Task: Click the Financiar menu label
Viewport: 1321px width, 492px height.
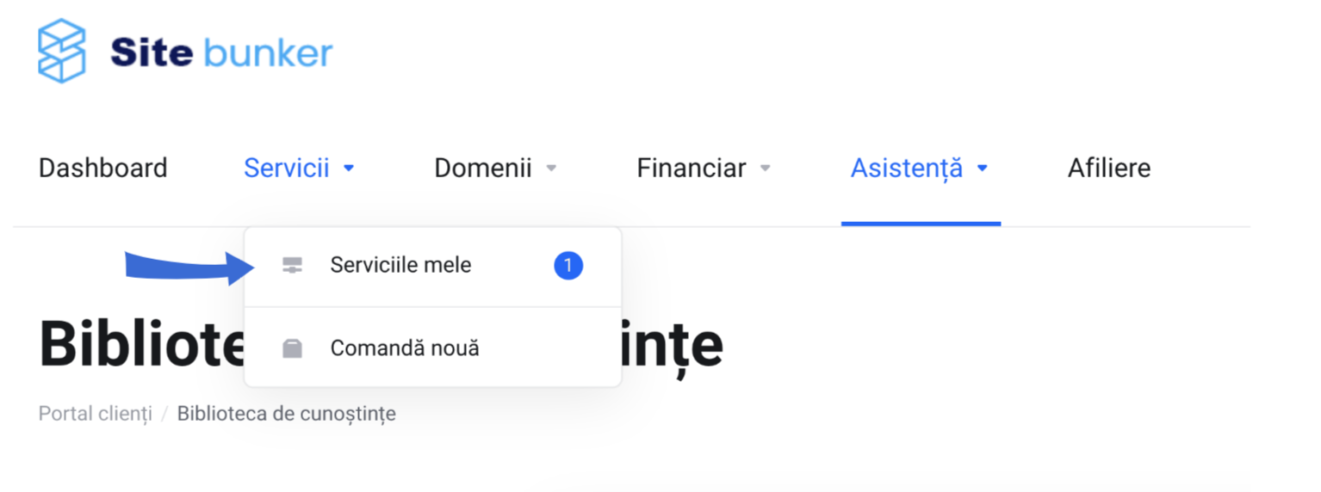Action: pyautogui.click(x=692, y=168)
